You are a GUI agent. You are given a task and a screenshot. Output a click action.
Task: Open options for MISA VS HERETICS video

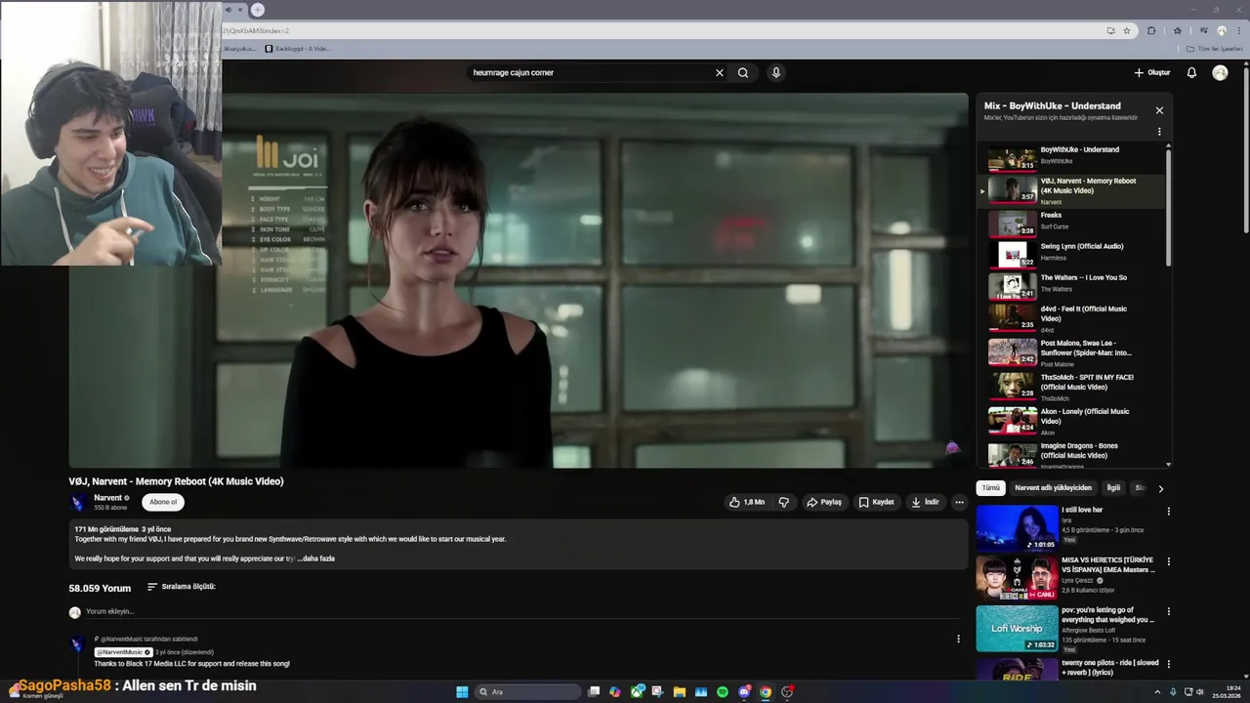click(1168, 561)
